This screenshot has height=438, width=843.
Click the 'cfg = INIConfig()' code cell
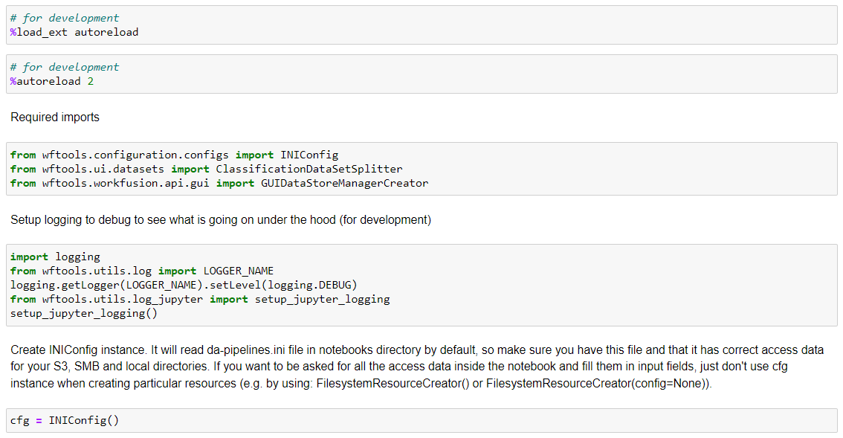(x=421, y=420)
